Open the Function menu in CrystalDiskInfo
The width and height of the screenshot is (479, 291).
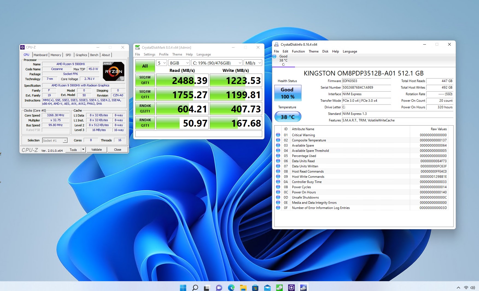[x=298, y=51]
